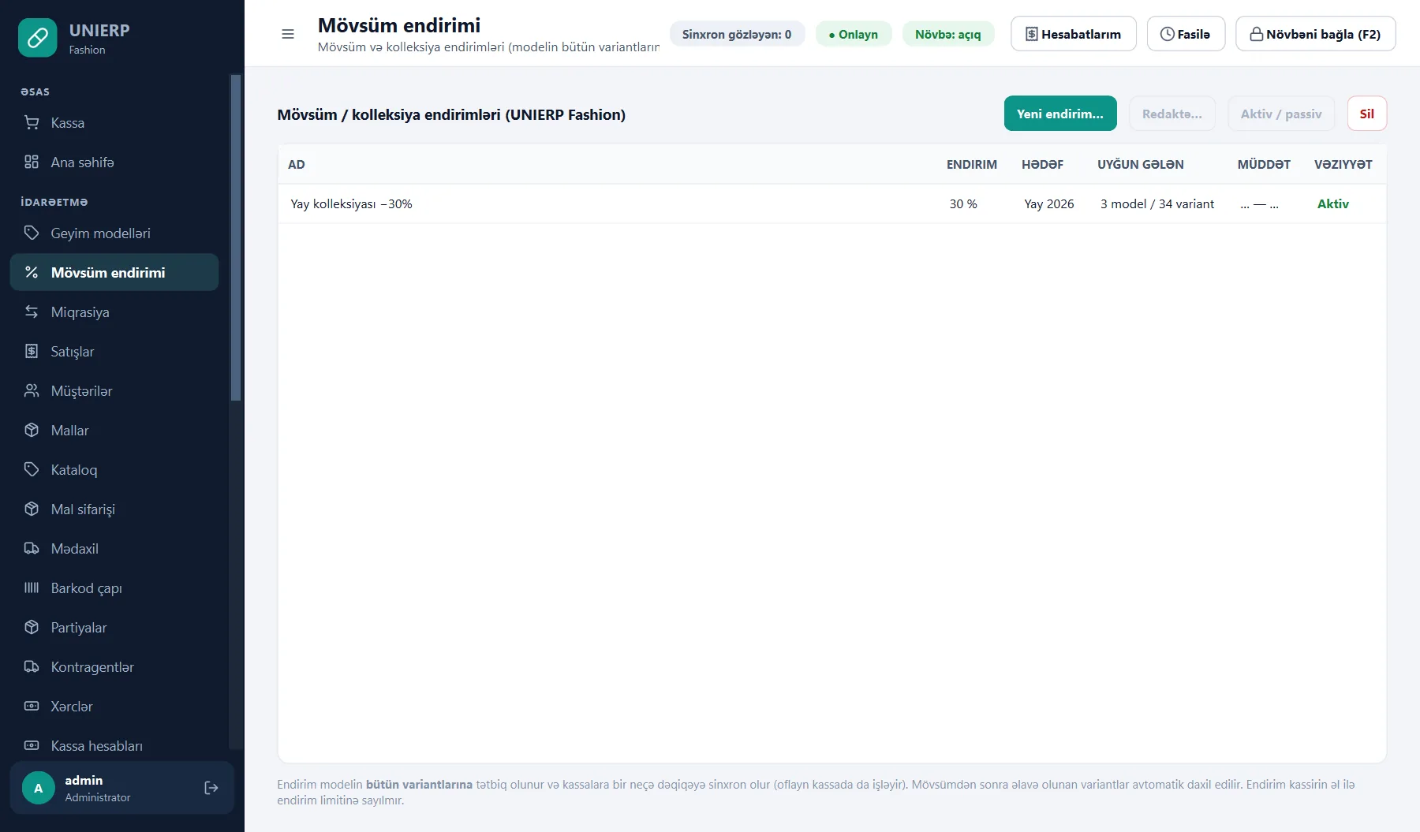Click Növbəni bağla (F2) button
The height and width of the screenshot is (832, 1420).
(1316, 34)
